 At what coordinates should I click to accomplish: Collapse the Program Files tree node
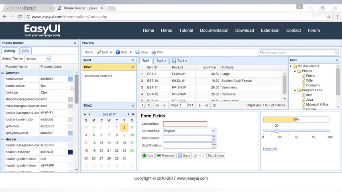(x=295, y=90)
